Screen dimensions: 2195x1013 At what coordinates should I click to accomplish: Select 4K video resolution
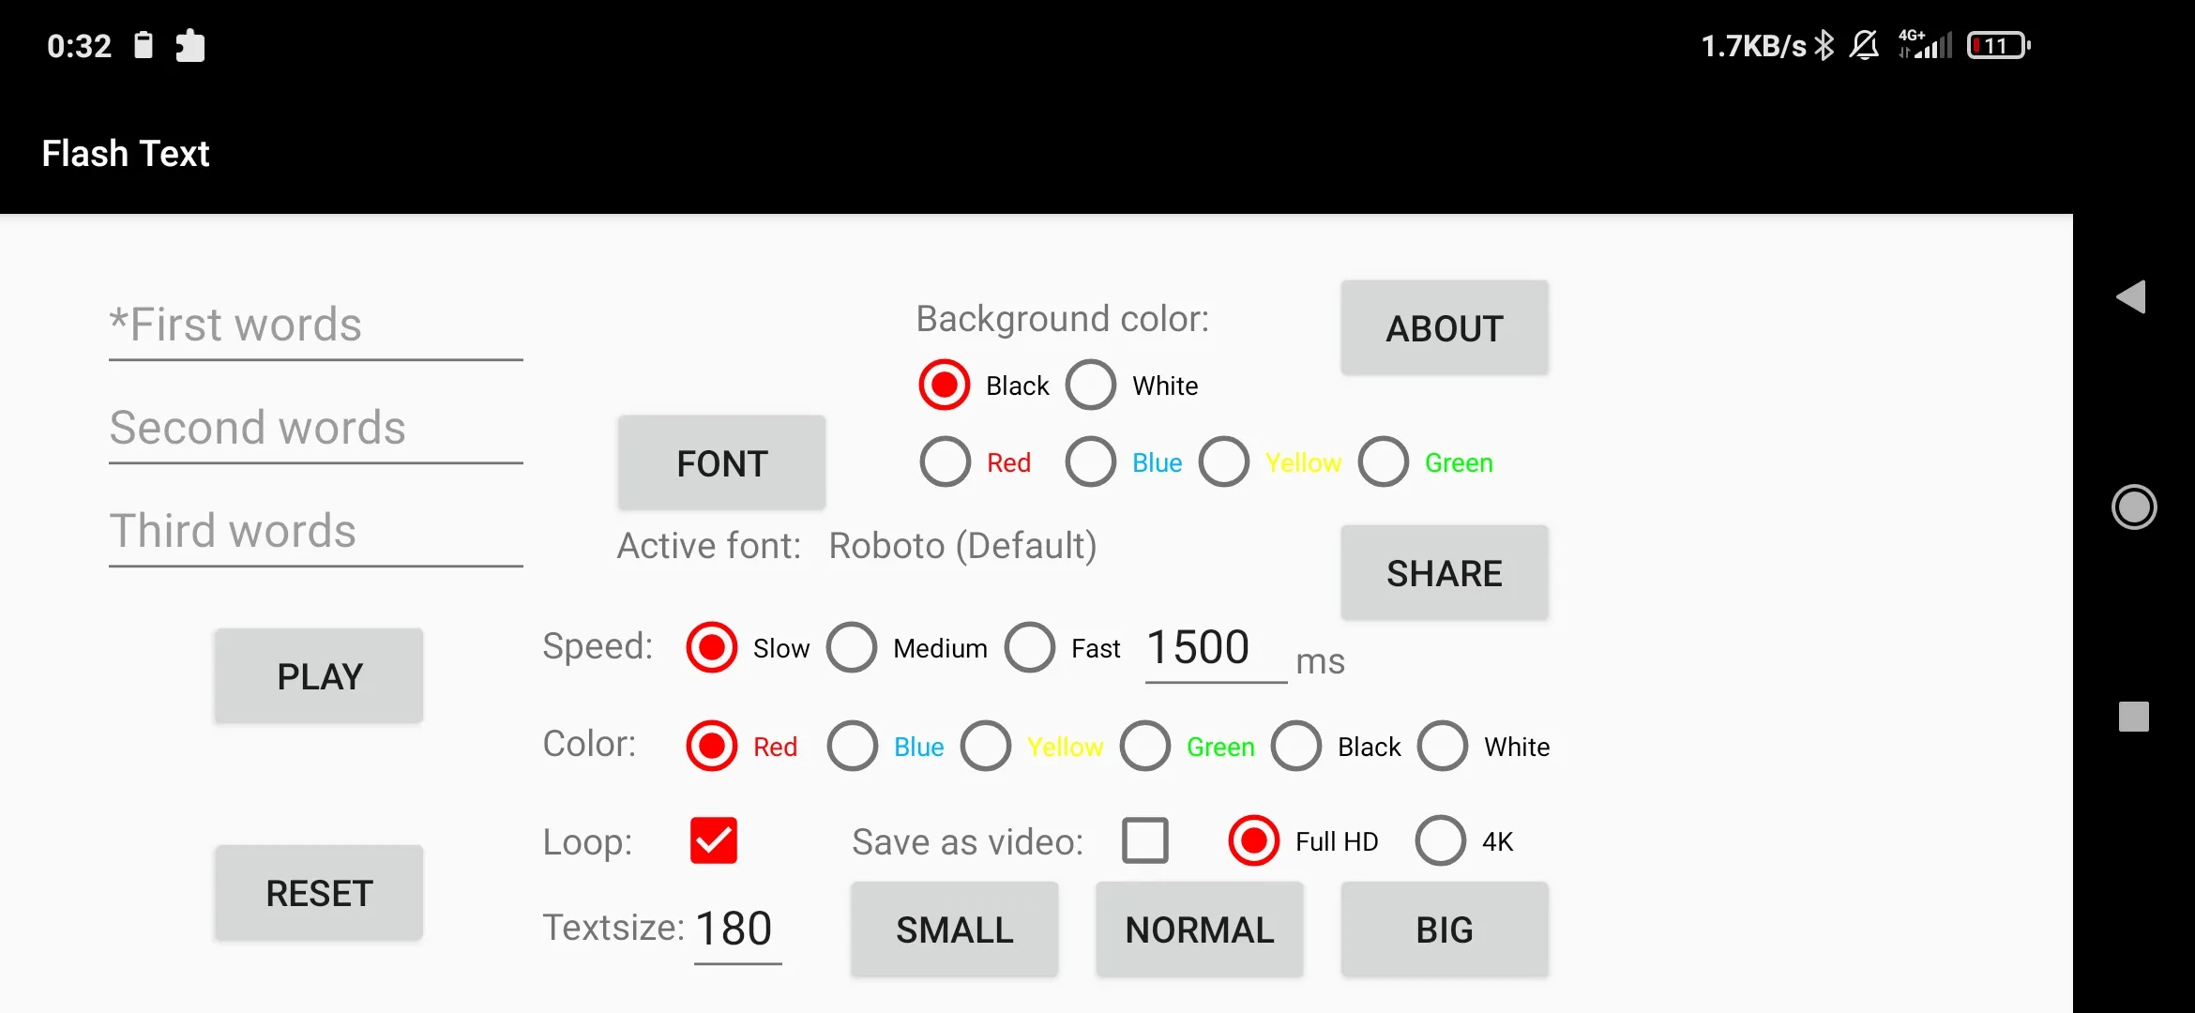click(x=1441, y=841)
